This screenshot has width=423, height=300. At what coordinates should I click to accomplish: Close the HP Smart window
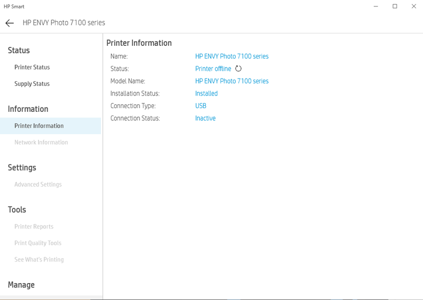pos(413,6)
